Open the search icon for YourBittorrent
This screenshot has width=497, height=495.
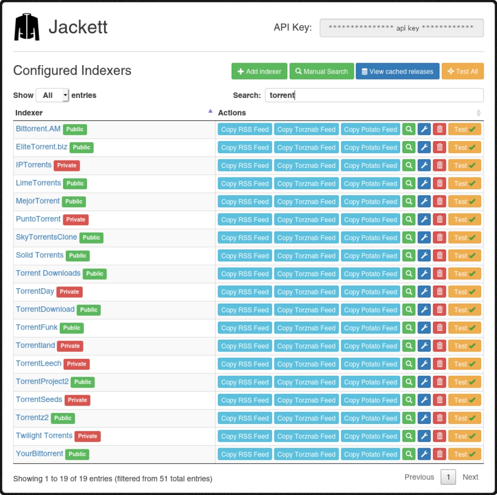coord(409,454)
